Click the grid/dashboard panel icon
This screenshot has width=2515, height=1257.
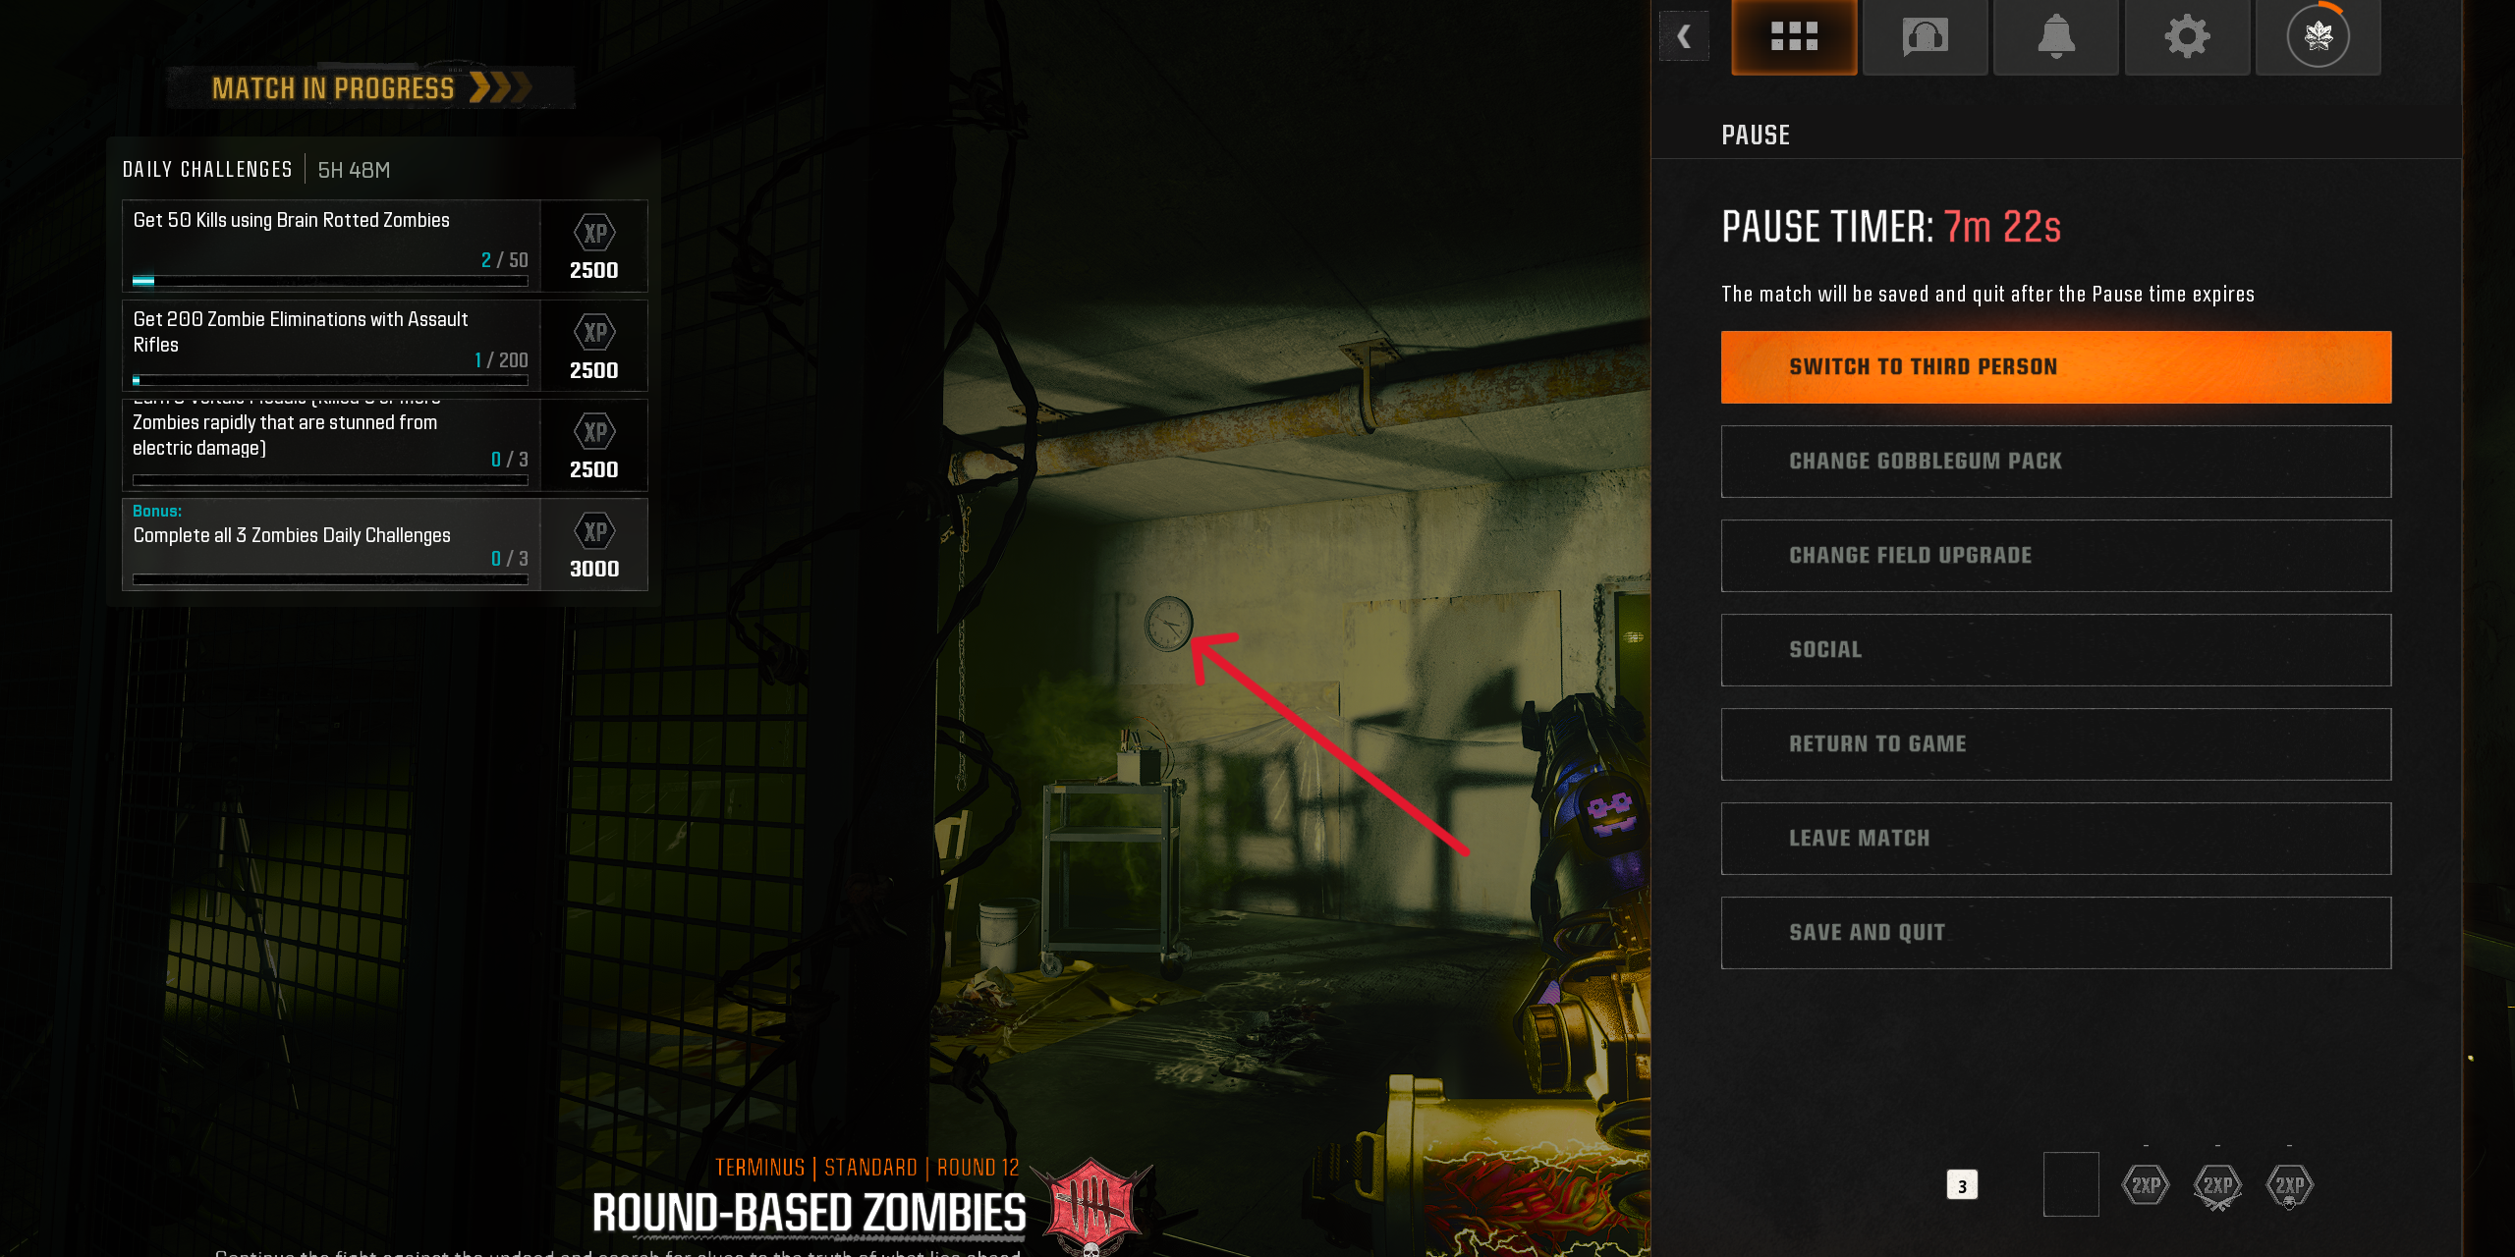point(1790,35)
